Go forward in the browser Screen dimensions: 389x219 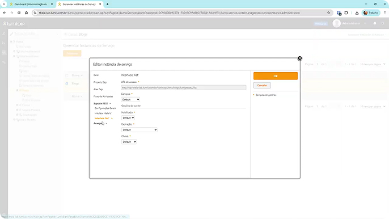12,12
